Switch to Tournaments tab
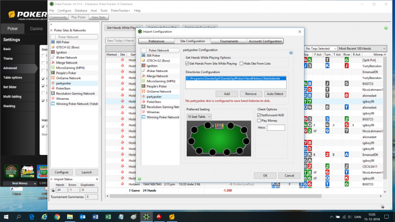Screen dimensions: 395x222 click(229, 41)
